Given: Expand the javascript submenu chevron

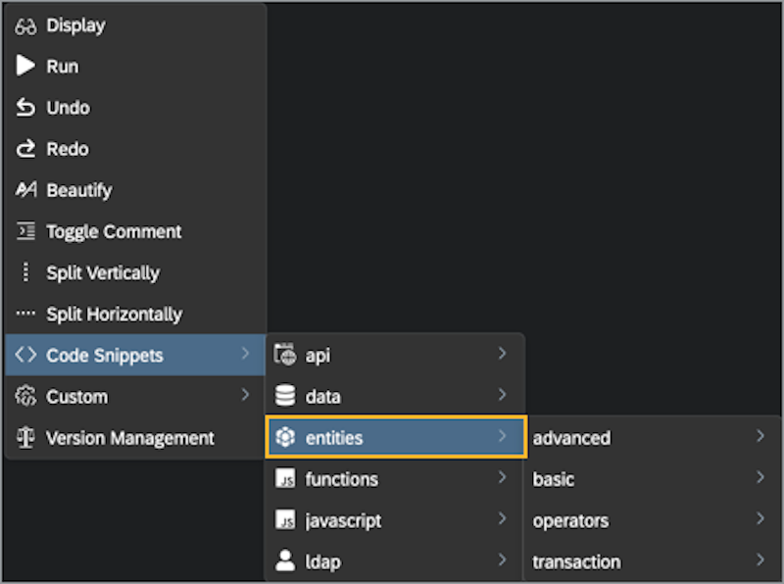Looking at the screenshot, I should [503, 519].
